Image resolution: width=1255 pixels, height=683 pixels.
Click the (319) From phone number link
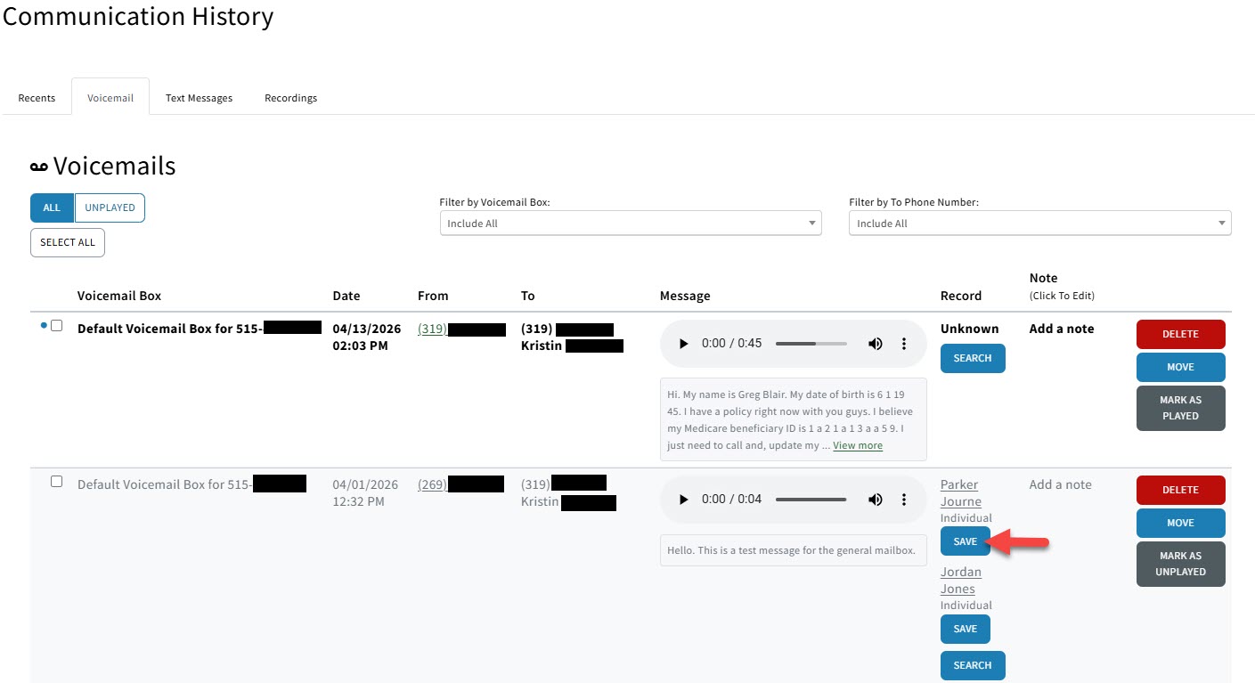point(431,329)
